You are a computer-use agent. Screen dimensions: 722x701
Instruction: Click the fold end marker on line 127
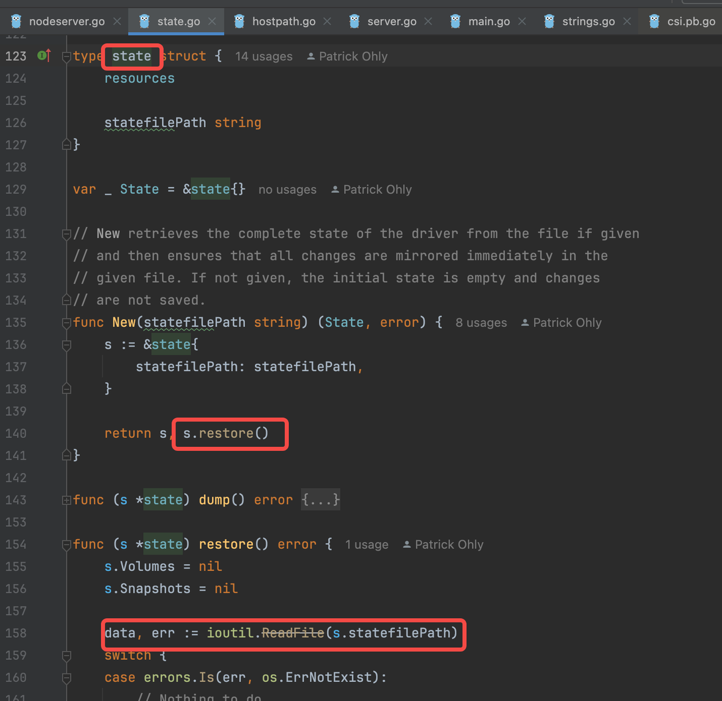click(67, 145)
